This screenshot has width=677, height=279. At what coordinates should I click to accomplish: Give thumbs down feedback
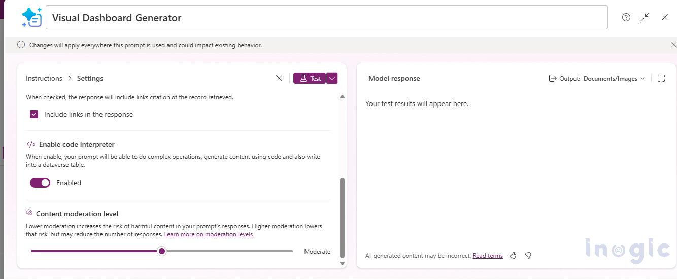[x=528, y=255]
